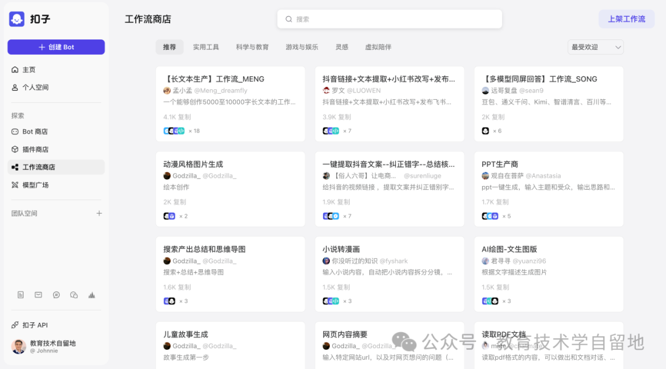666x369 pixels.
Task: Select the 虚拟陪伴 category
Action: point(378,47)
